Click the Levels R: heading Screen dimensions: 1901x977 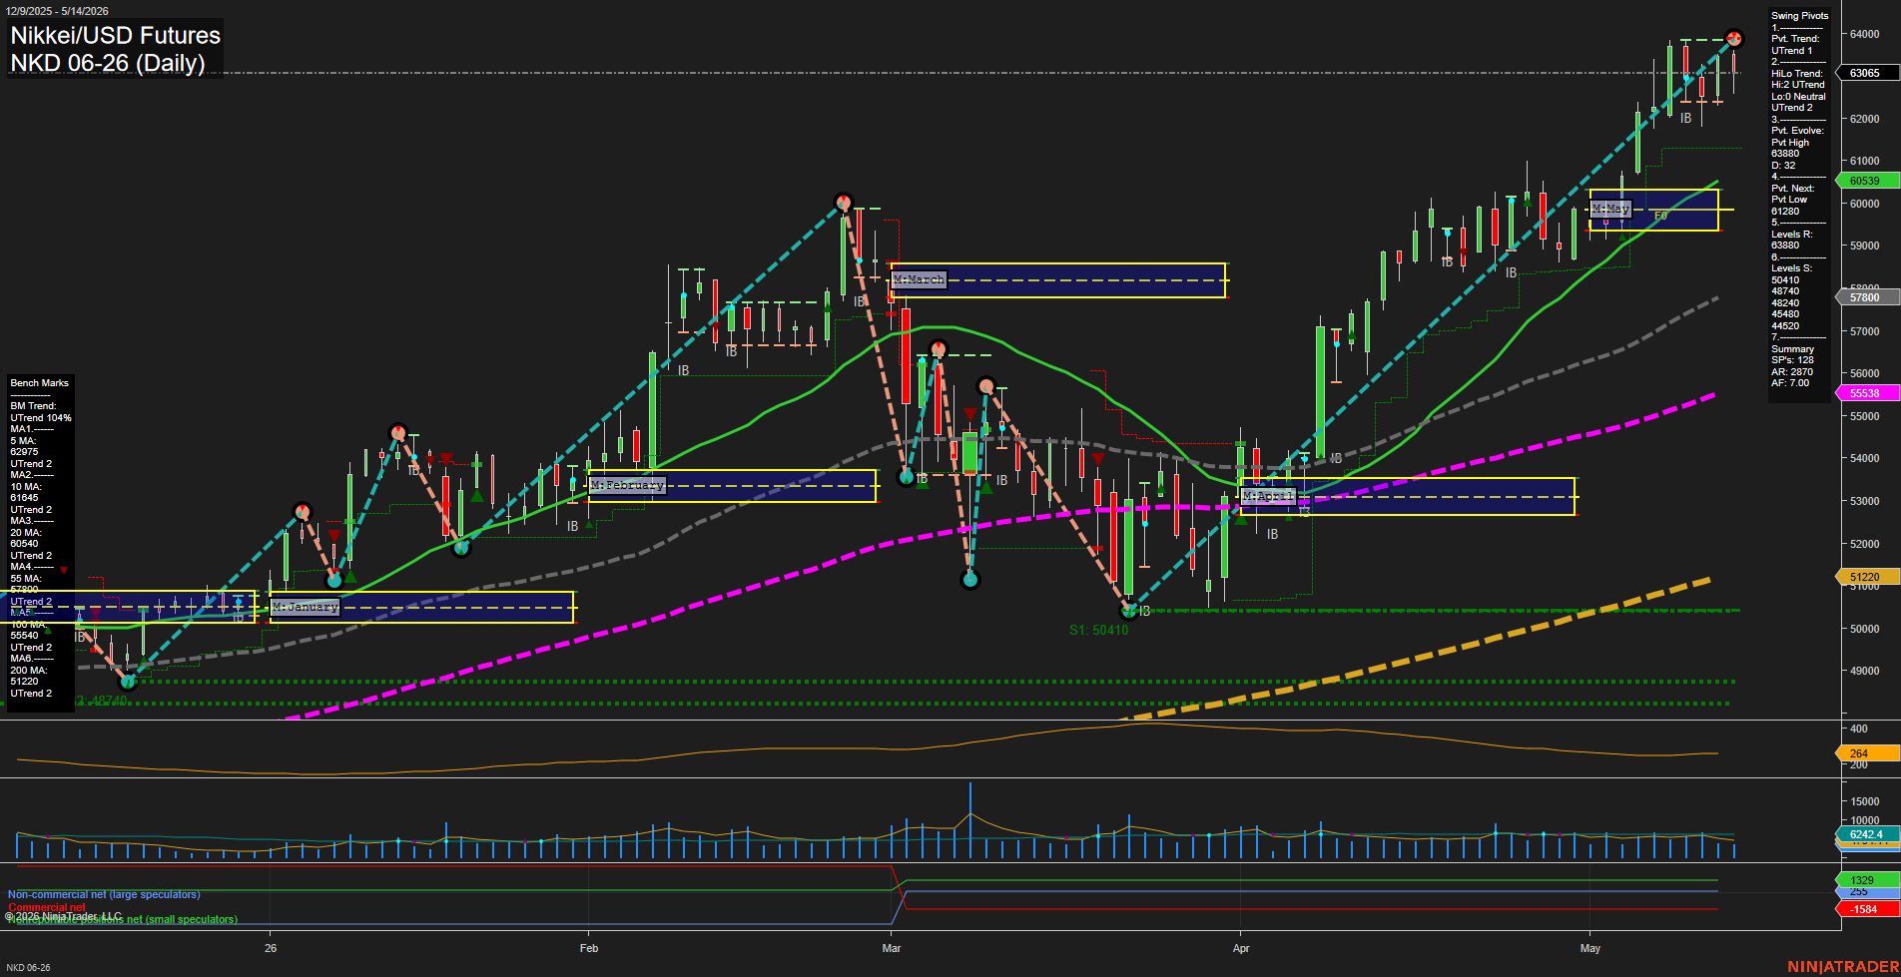(1792, 235)
